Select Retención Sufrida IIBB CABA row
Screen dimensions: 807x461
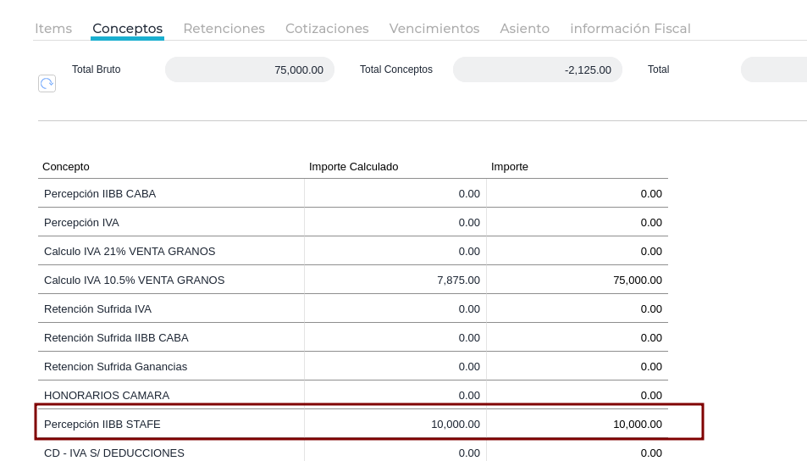pos(353,338)
